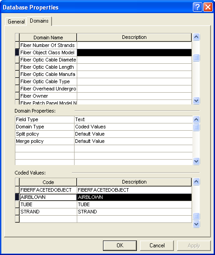
Task: Click Merge policy value Default Value
Action: 133,141
